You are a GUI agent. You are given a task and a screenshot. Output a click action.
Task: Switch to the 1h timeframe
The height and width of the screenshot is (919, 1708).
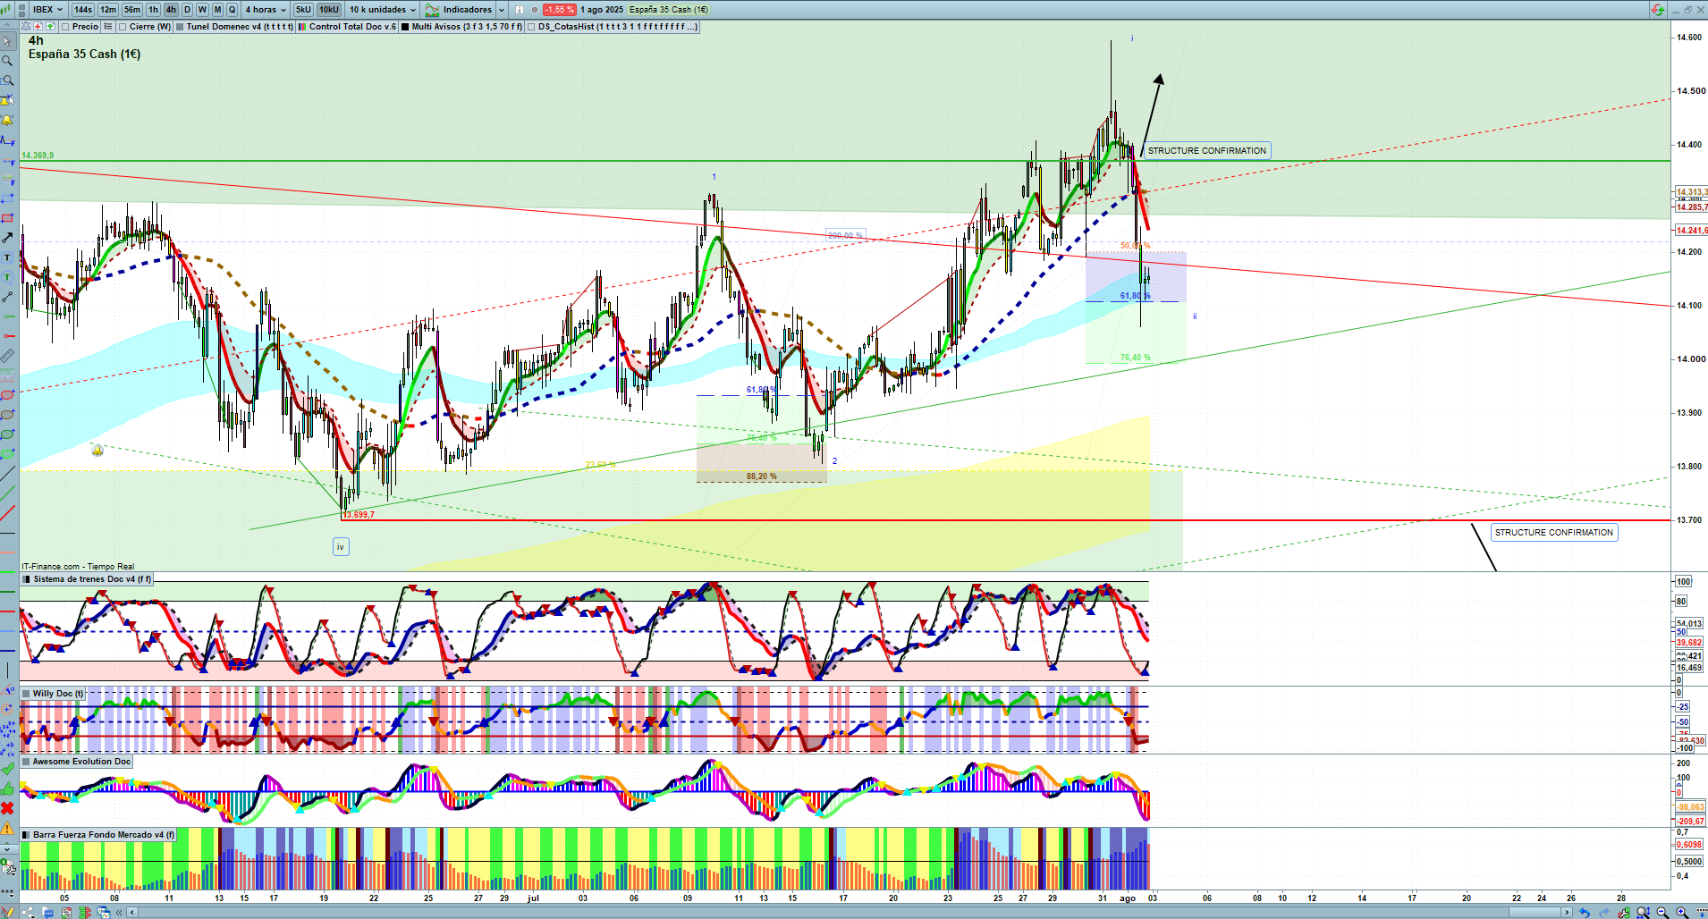[153, 10]
